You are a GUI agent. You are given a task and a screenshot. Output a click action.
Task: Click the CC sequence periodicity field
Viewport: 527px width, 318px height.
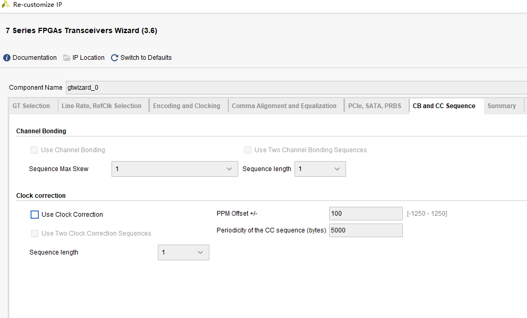pyautogui.click(x=366, y=230)
